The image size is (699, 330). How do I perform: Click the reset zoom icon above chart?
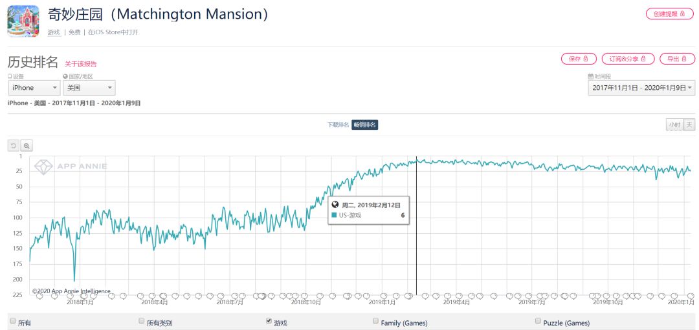point(14,146)
